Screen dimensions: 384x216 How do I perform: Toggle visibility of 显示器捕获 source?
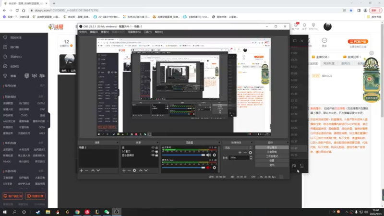pos(153,155)
